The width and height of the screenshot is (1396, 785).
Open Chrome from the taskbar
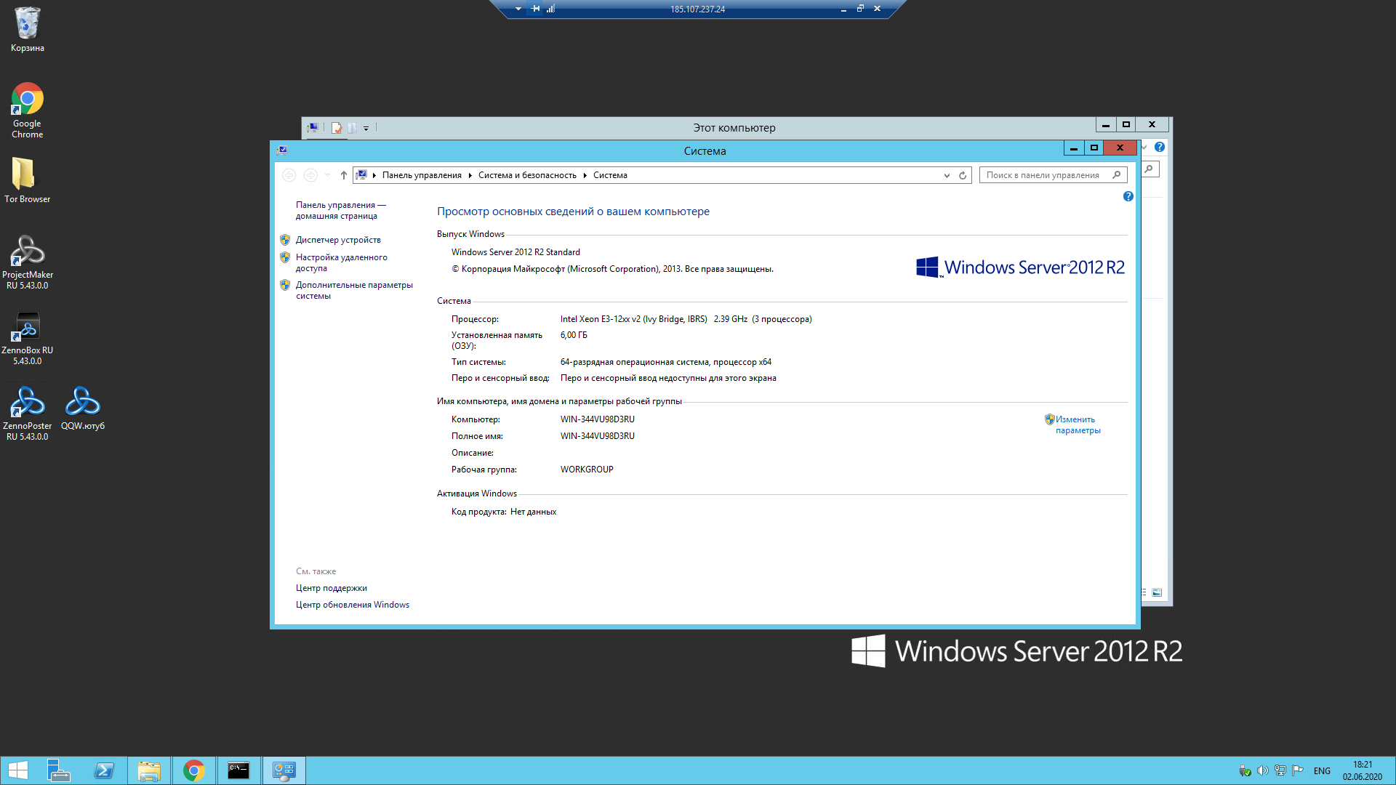[x=193, y=770]
